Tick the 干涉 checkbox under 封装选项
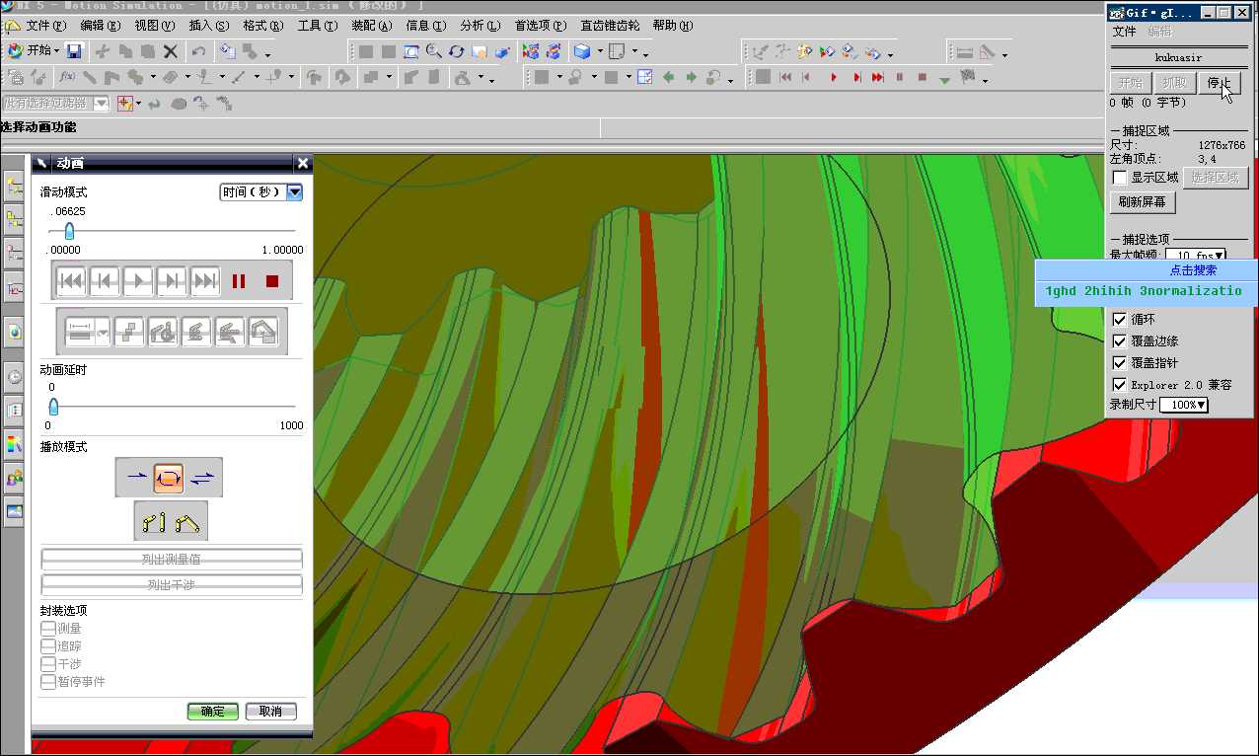The width and height of the screenshot is (1259, 756). [x=48, y=664]
